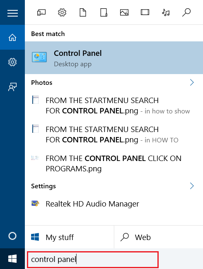
Task: Launch Control Panel desktop app
Action: (114, 58)
